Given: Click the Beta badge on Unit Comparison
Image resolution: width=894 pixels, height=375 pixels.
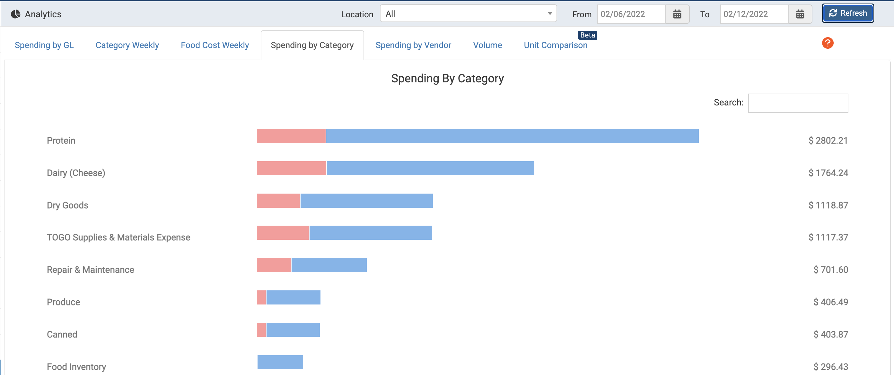Looking at the screenshot, I should coord(587,35).
